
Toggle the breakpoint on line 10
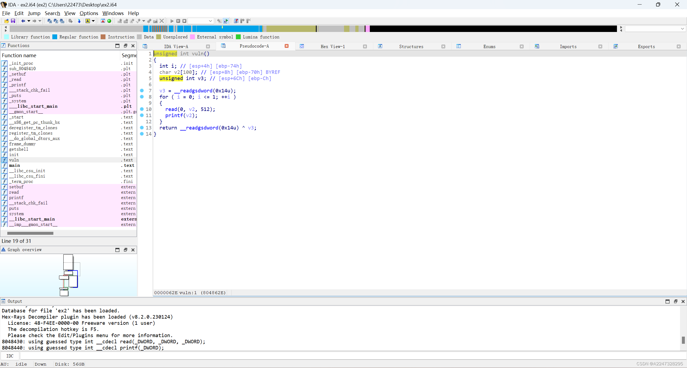coord(142,109)
